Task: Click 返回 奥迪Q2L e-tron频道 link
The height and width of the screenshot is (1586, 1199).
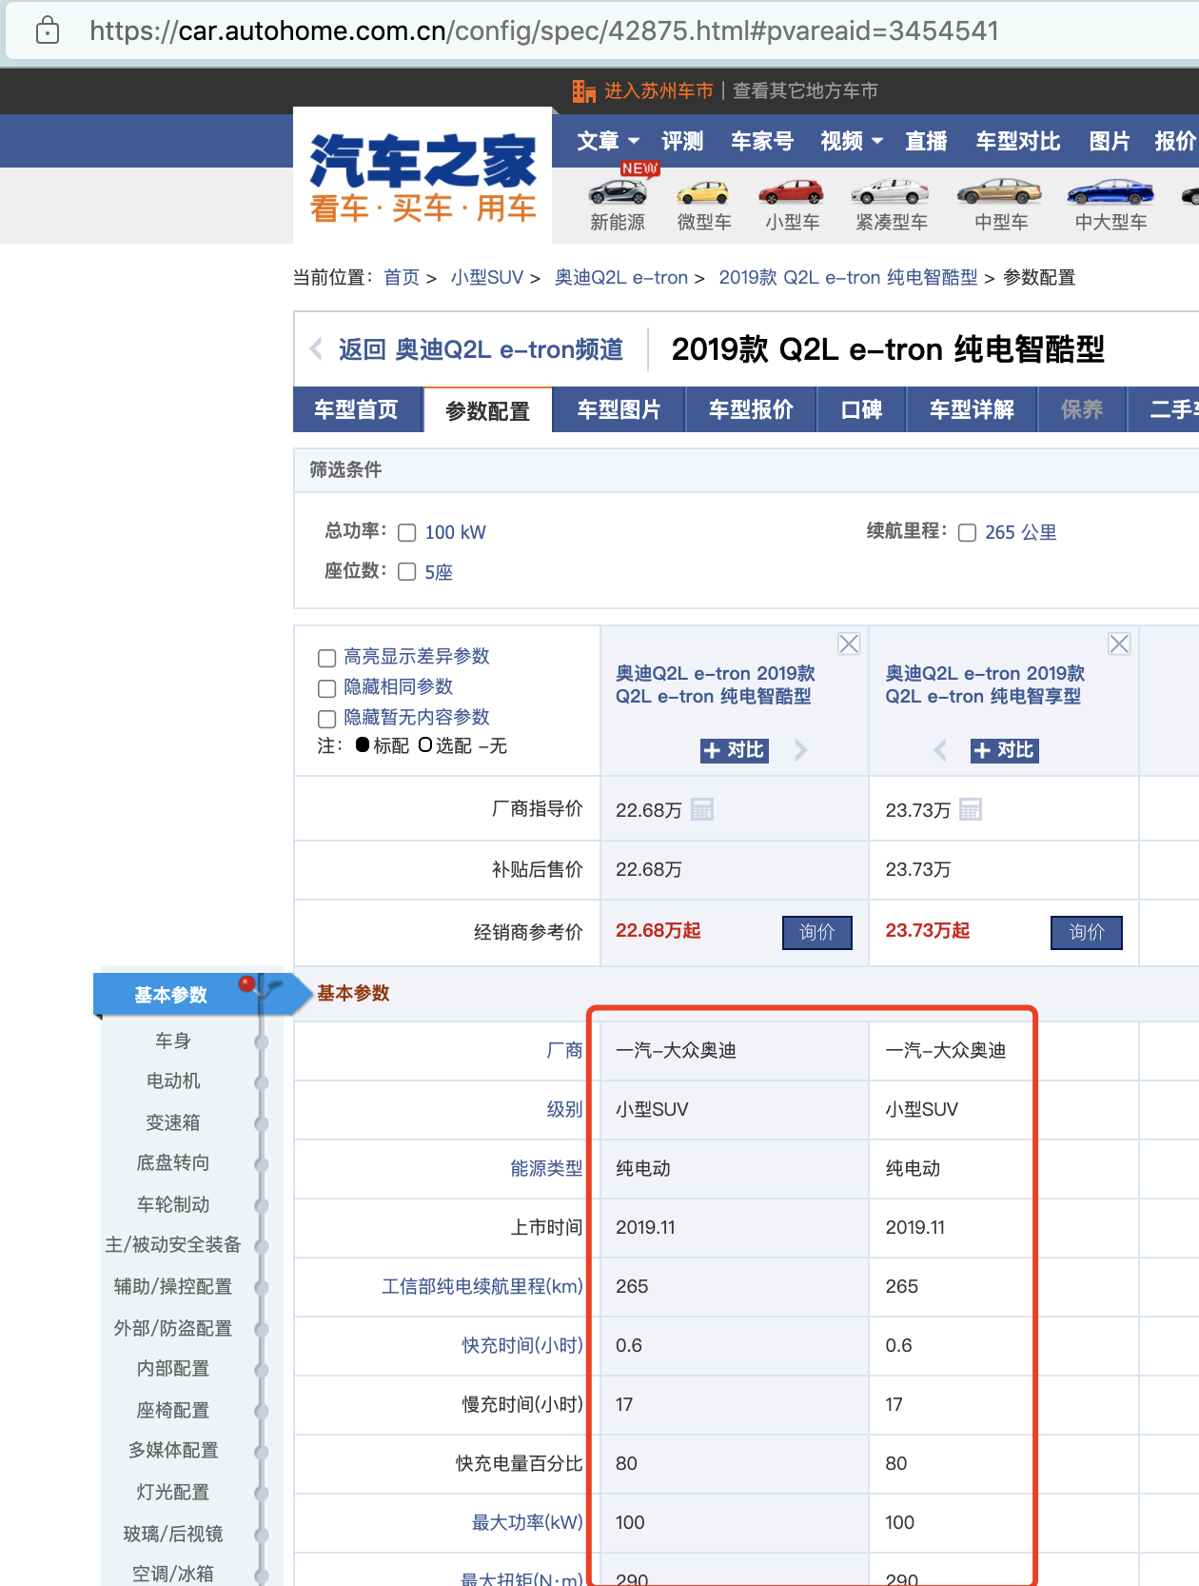Action: click(x=481, y=349)
